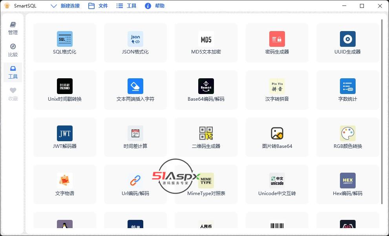
Task: Switch to 管理 in the sidebar
Action: pyautogui.click(x=13, y=28)
